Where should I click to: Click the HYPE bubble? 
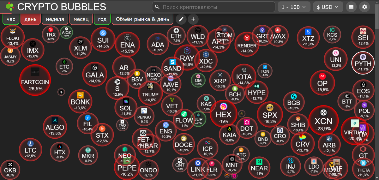pyautogui.click(x=257, y=92)
